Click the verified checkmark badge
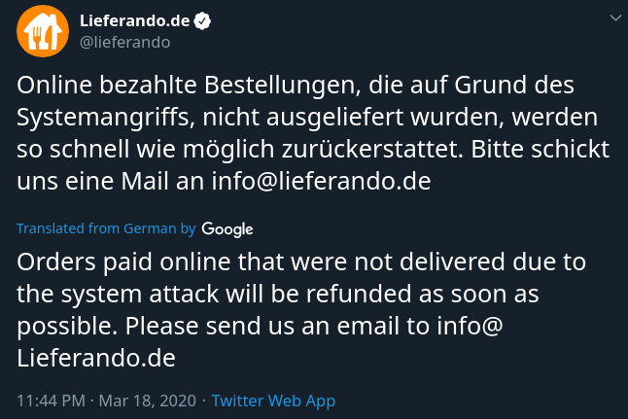 point(202,21)
